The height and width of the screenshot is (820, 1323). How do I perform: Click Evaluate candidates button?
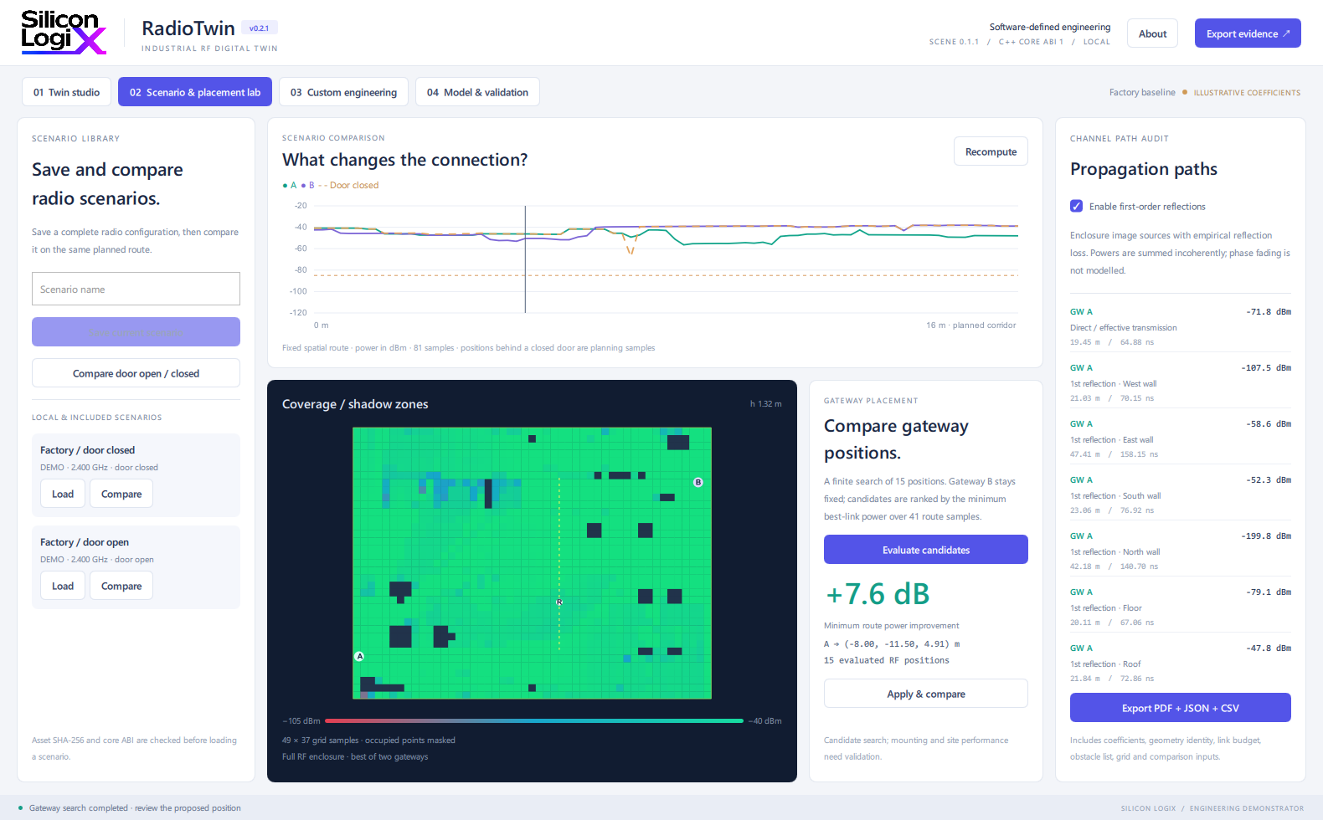click(926, 550)
